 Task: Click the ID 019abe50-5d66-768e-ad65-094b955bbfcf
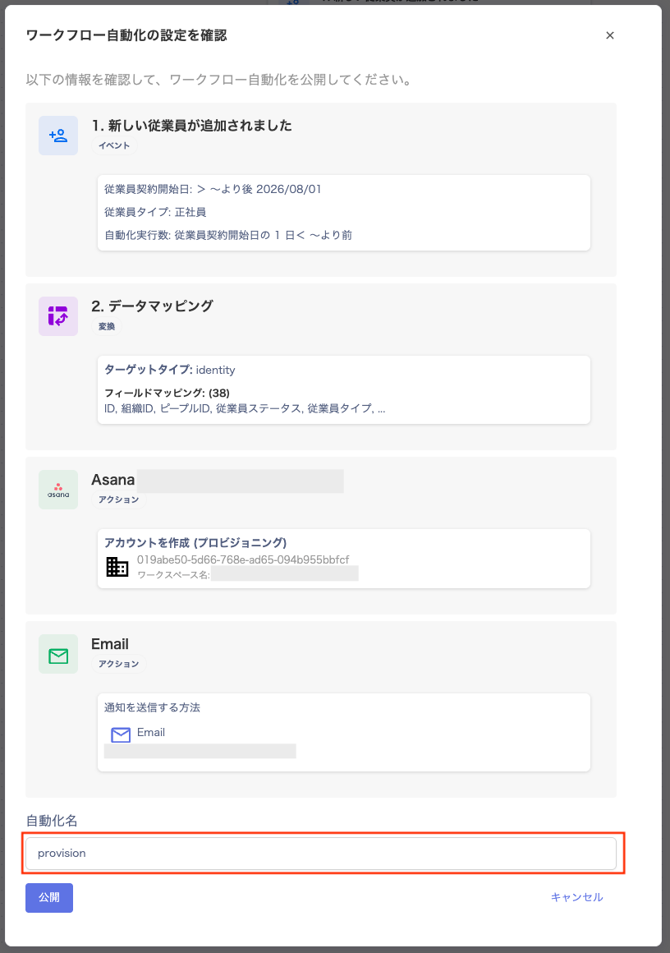243,559
